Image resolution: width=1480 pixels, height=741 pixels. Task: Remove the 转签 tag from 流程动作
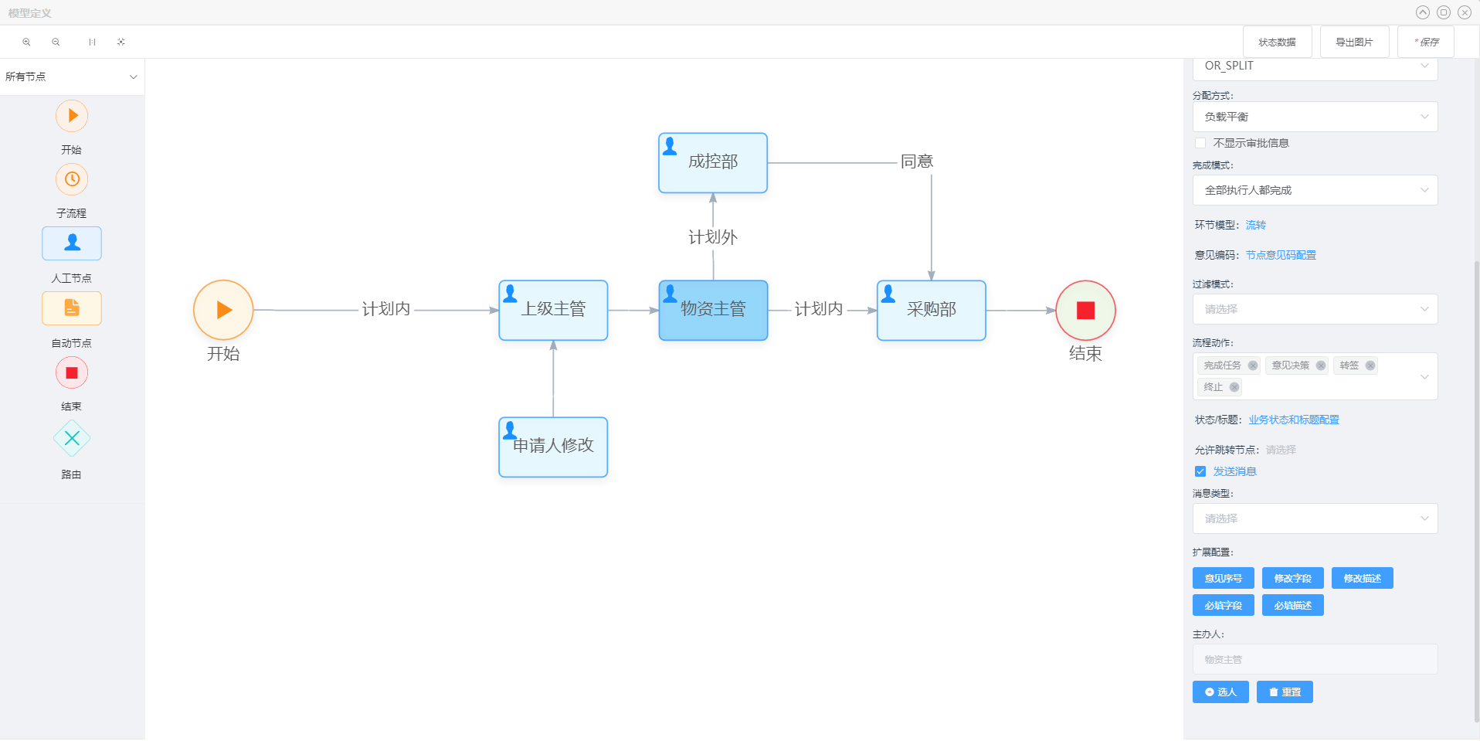point(1370,365)
